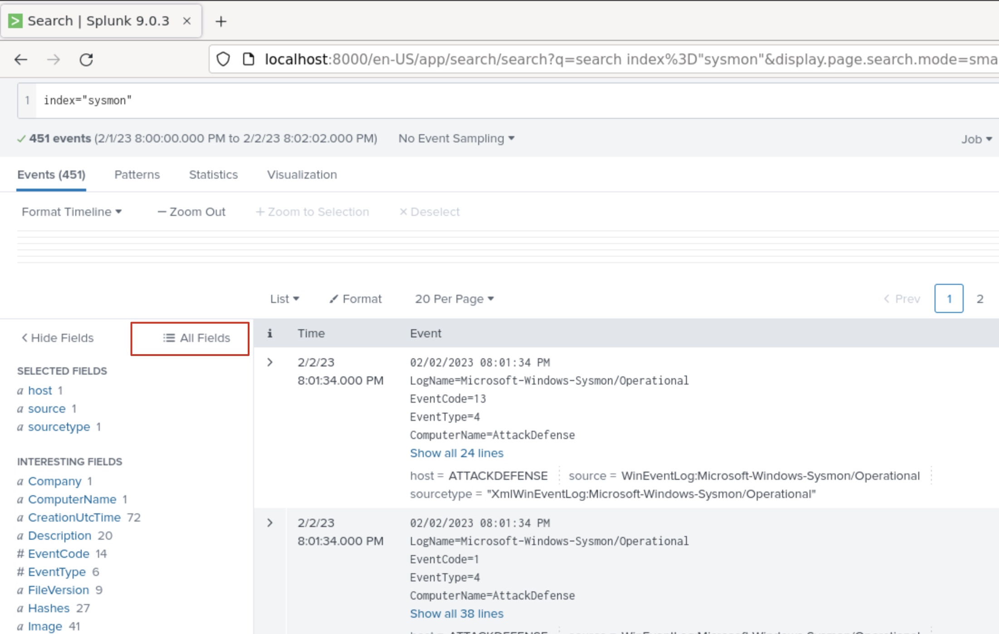Expand the first event with EventCode=13
Screen dimensions: 999x634
point(270,362)
